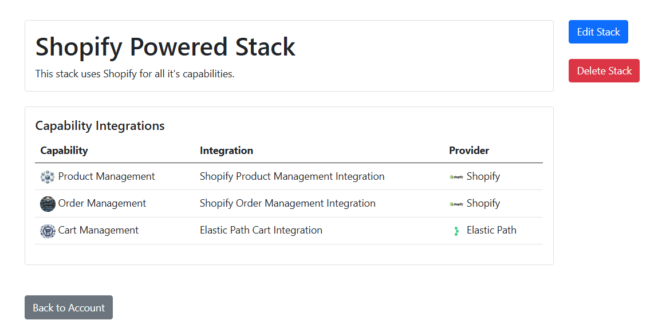This screenshot has height=332, width=654.
Task: Click the Capability column header
Action: click(64, 151)
